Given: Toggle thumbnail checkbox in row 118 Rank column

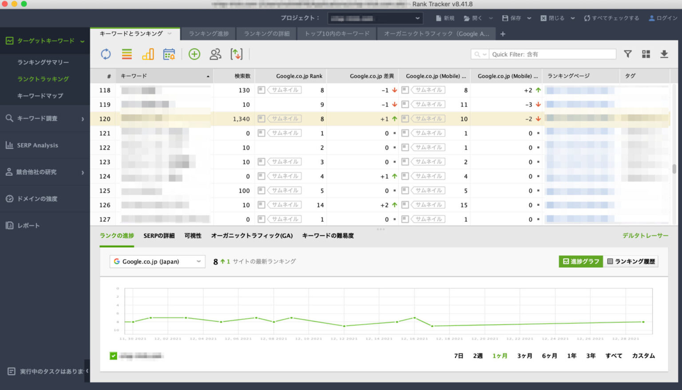Looking at the screenshot, I should click(261, 90).
